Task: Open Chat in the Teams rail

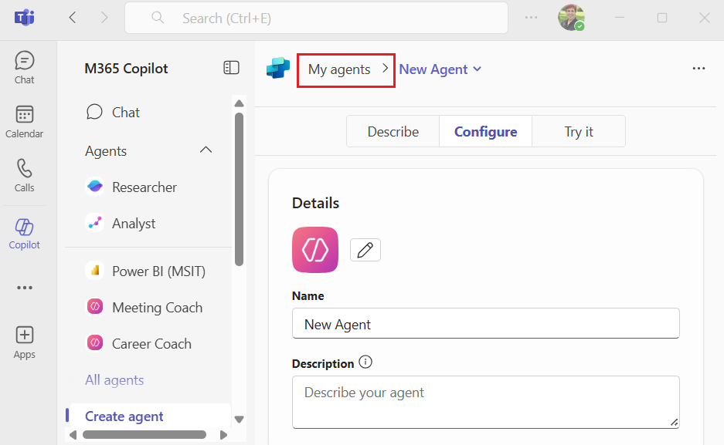Action: click(24, 66)
